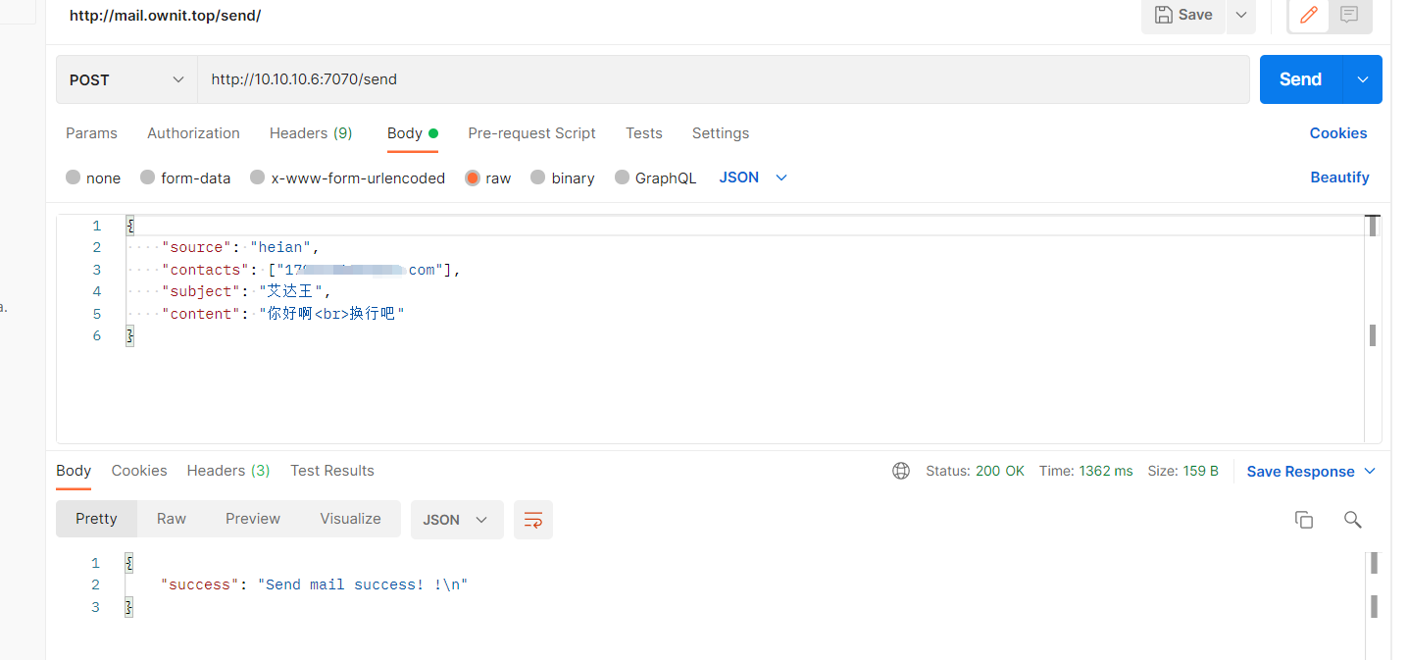Expand the Send button options arrow
The height and width of the screenshot is (660, 1408).
pos(1363,79)
